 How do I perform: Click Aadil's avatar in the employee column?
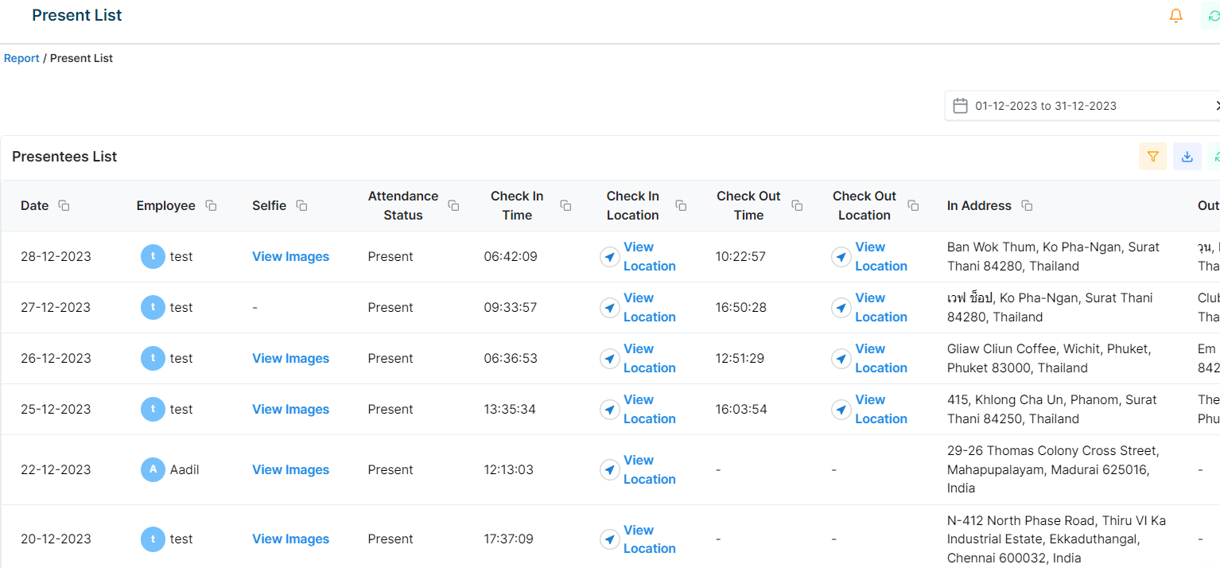(x=153, y=469)
